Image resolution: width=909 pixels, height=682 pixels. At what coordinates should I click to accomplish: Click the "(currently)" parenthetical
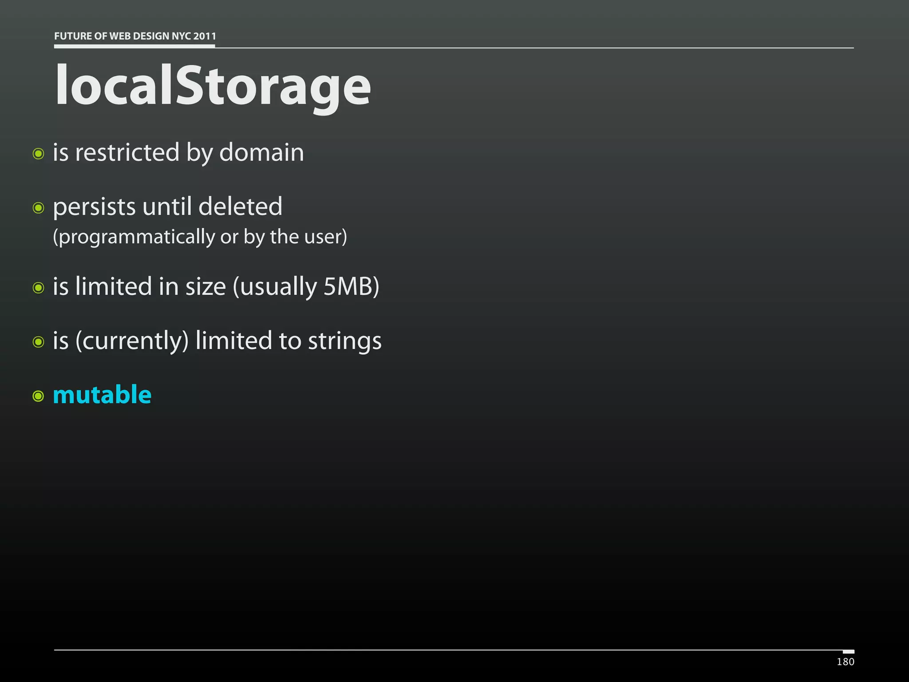pyautogui.click(x=132, y=341)
